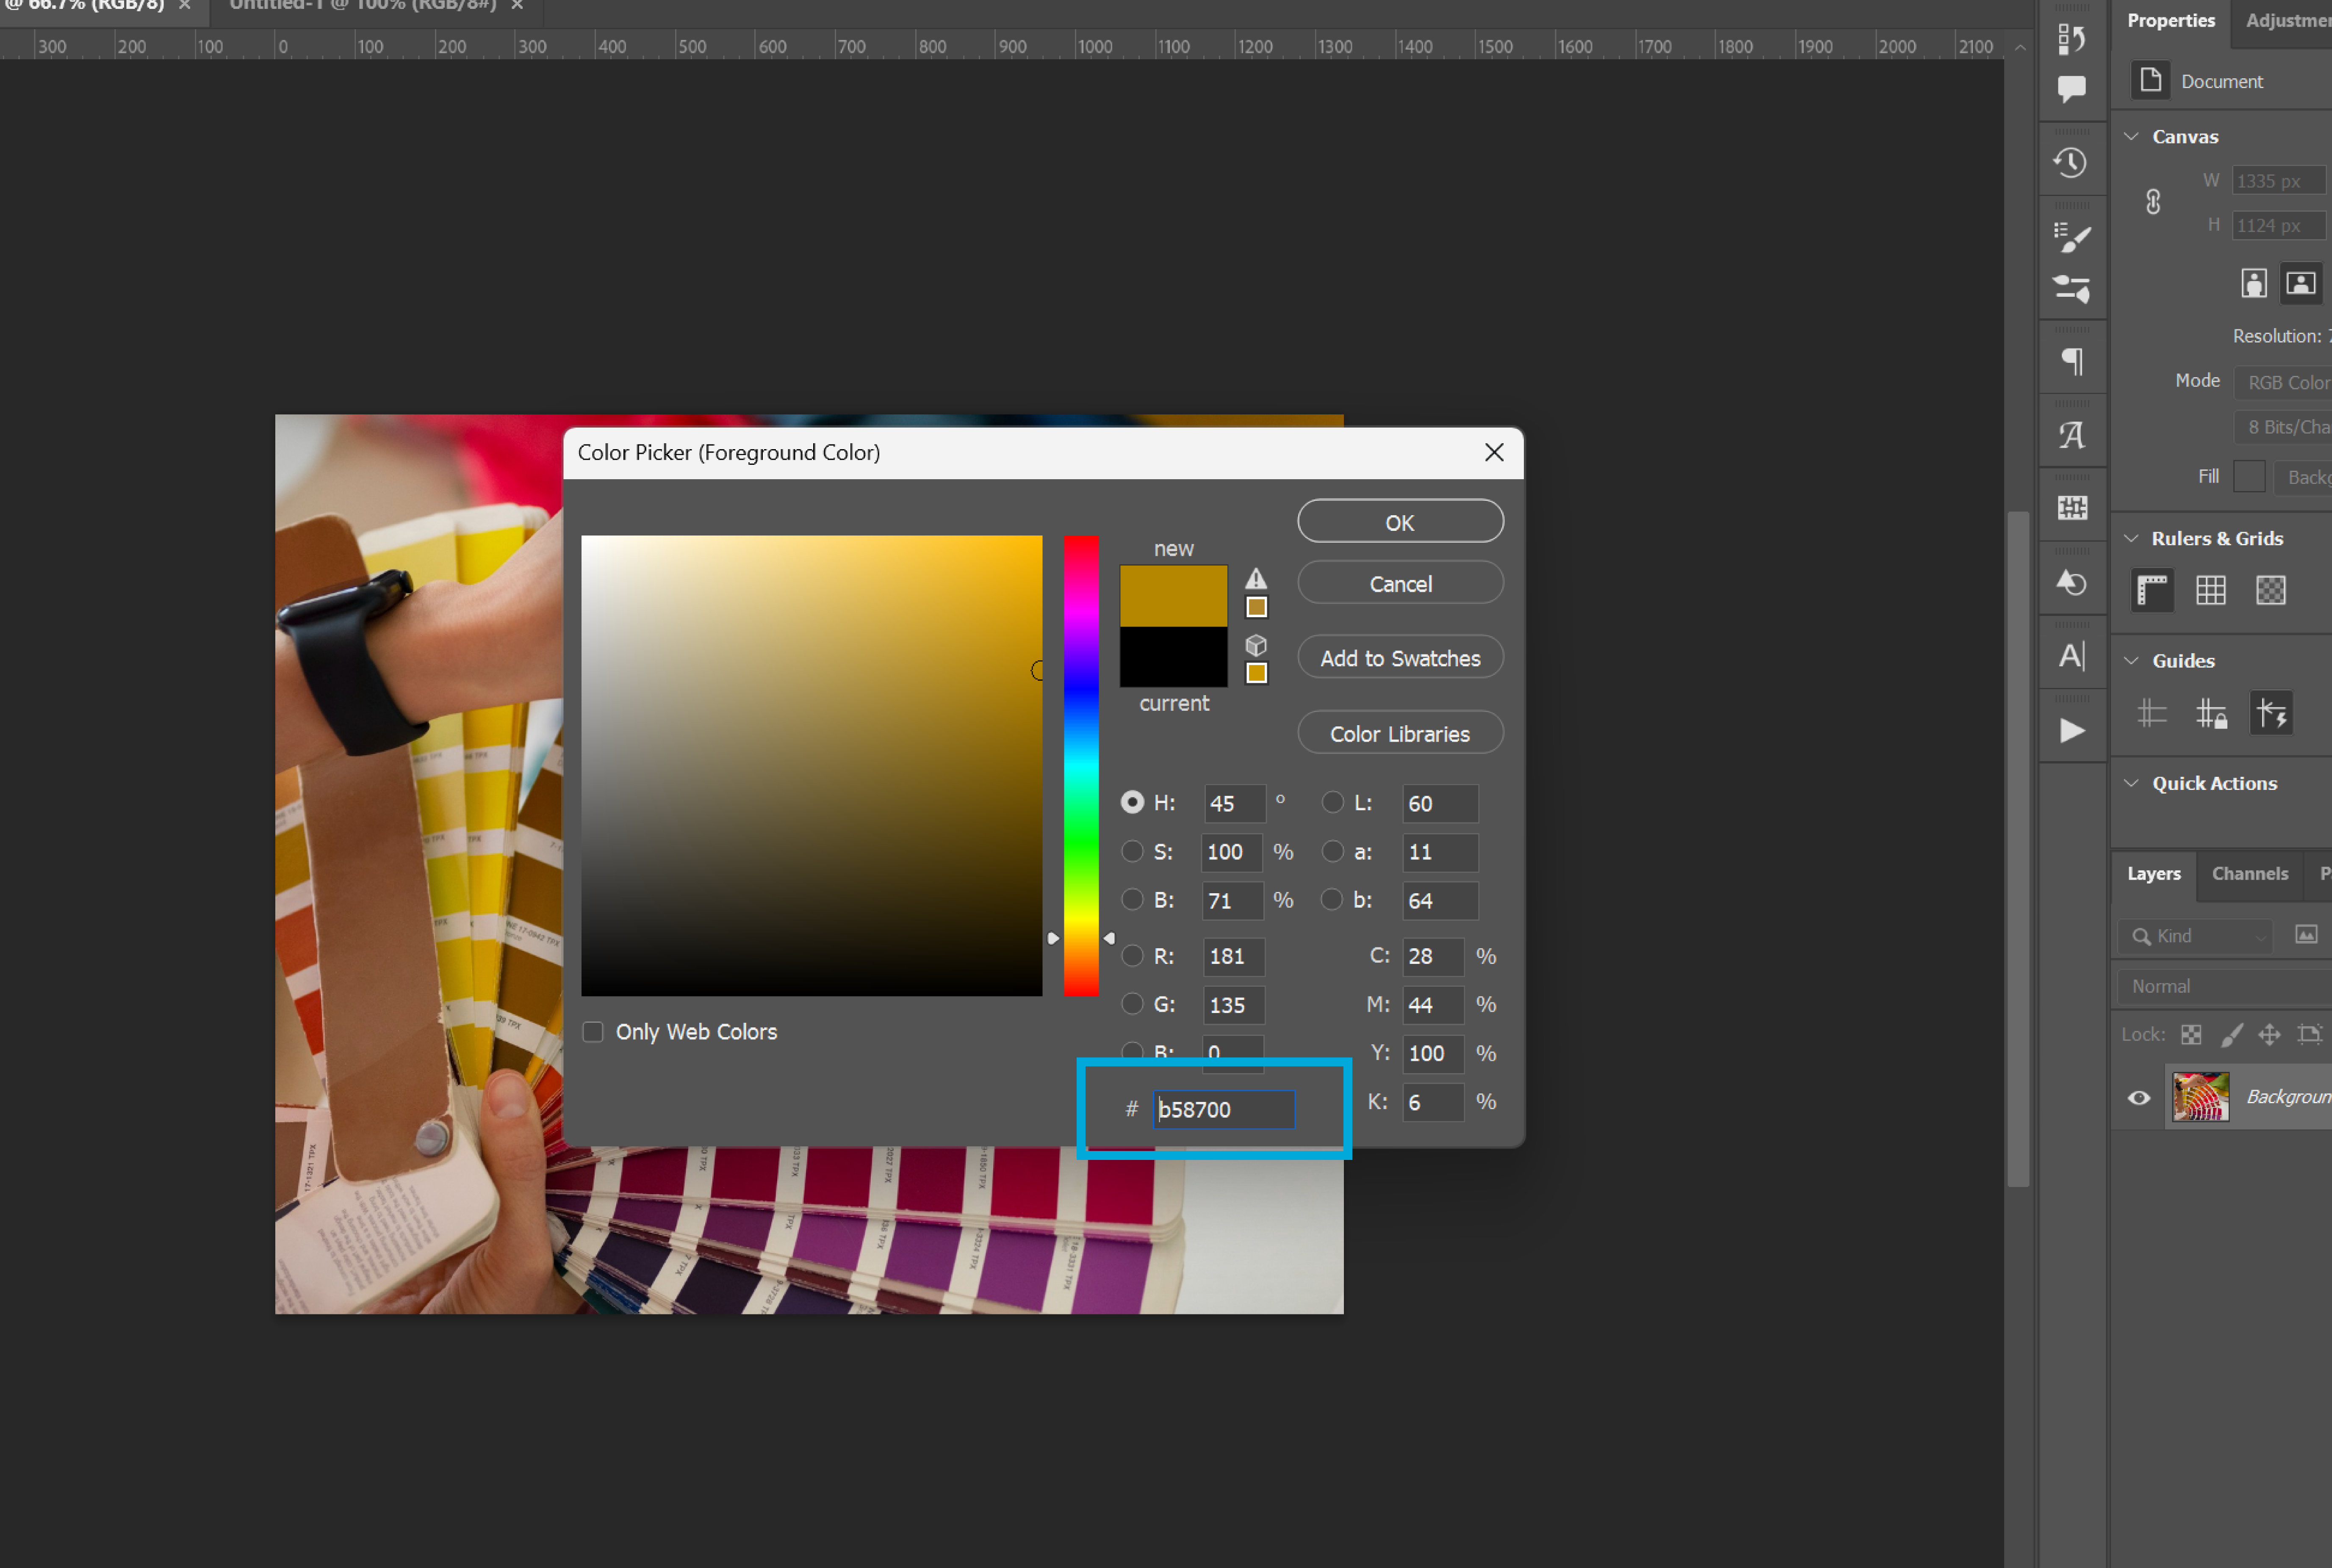Open the panel above the Character icon
Viewport: 2332px width, 1568px height.
coord(2071,582)
